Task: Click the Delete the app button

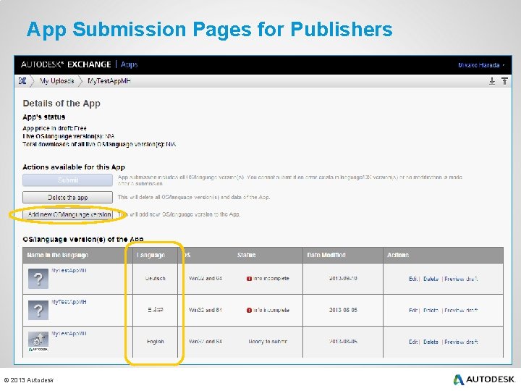Action: tap(68, 197)
